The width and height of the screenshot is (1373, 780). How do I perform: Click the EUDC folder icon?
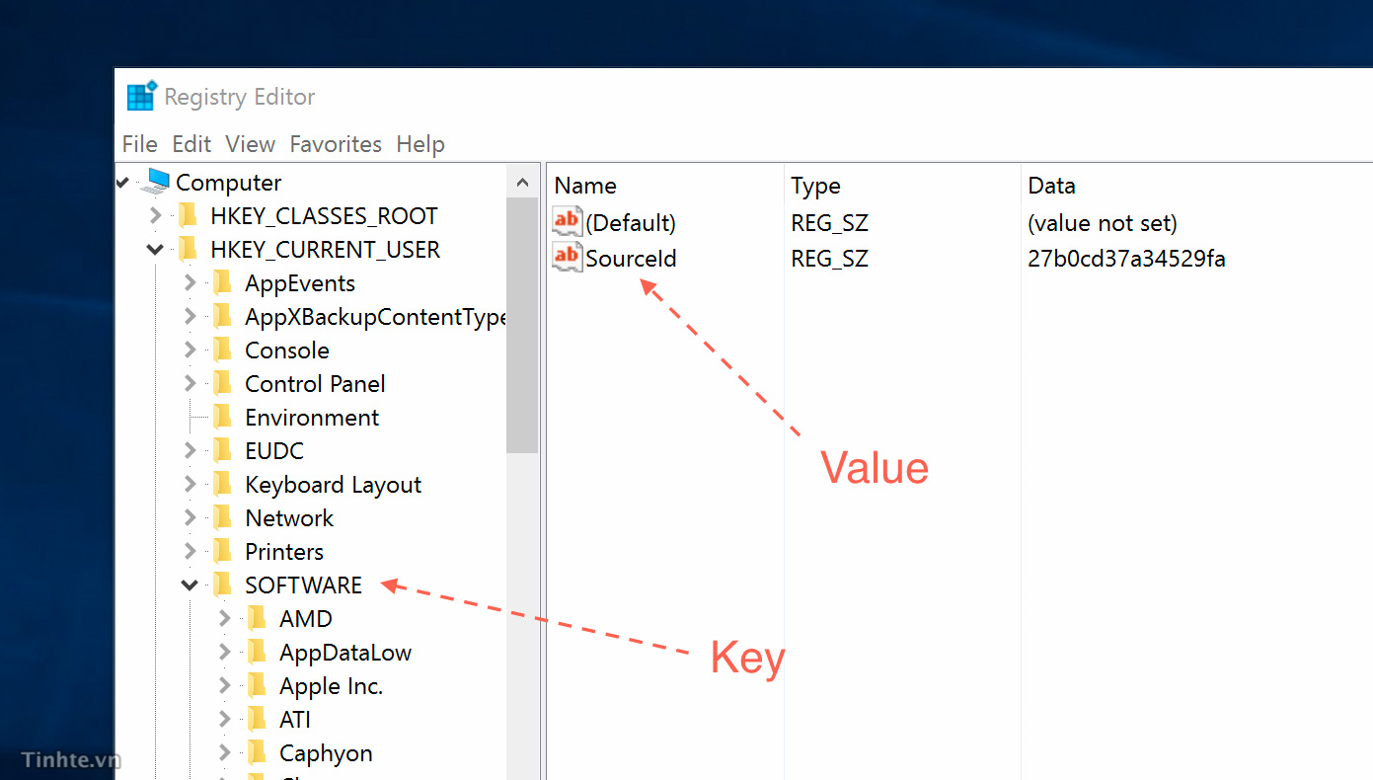click(222, 451)
